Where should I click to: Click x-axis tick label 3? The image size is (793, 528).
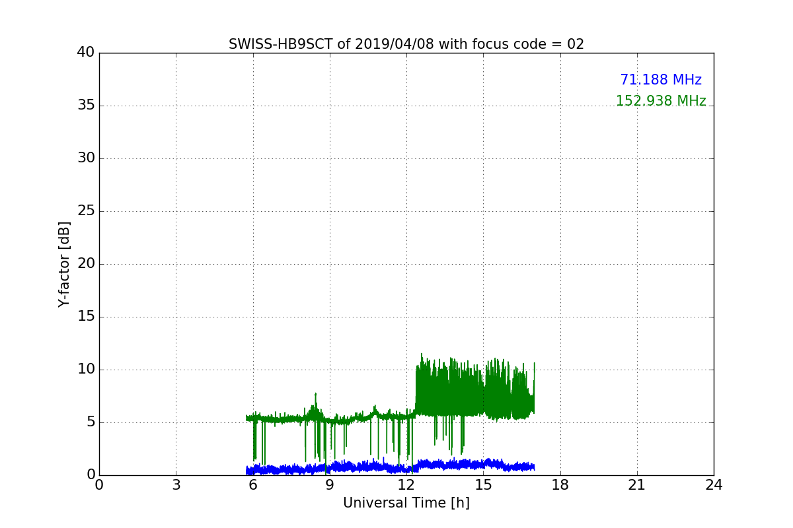[x=176, y=485]
